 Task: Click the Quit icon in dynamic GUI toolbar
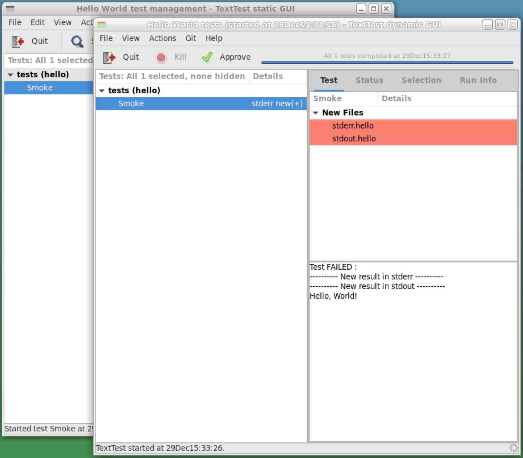point(109,57)
